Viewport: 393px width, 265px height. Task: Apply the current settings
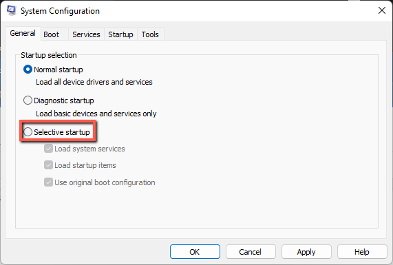[x=306, y=252]
